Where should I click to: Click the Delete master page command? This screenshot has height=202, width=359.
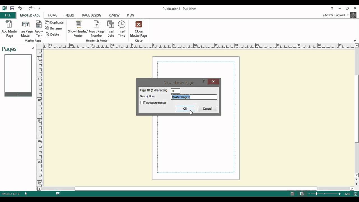click(x=52, y=34)
